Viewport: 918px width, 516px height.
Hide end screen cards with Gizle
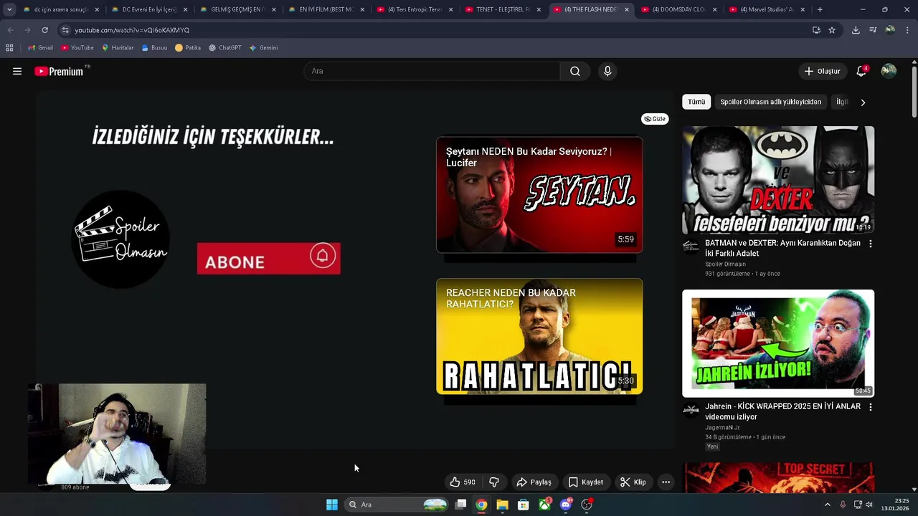[655, 119]
